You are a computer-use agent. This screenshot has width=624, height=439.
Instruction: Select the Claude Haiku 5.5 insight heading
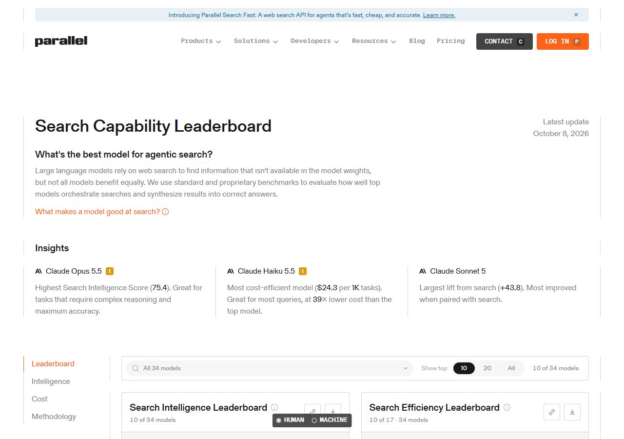click(x=267, y=271)
